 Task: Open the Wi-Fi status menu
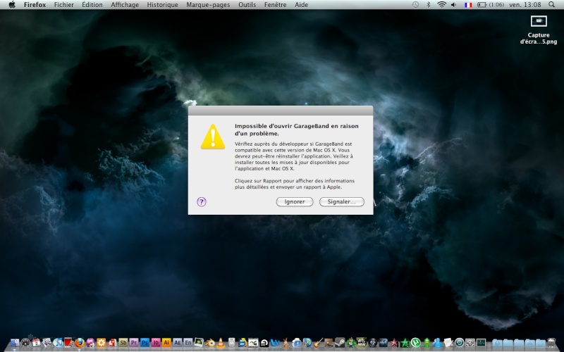(442, 5)
